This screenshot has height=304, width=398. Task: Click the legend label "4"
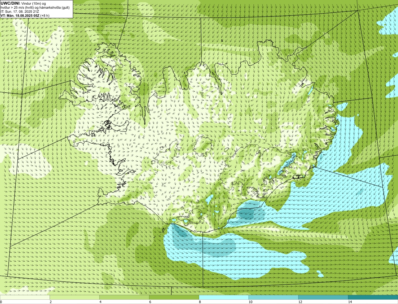click(x=100, y=302)
